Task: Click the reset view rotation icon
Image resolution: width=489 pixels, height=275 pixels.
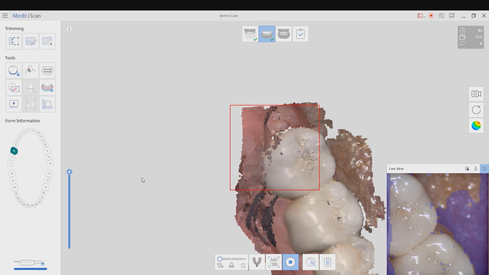Action: click(476, 110)
